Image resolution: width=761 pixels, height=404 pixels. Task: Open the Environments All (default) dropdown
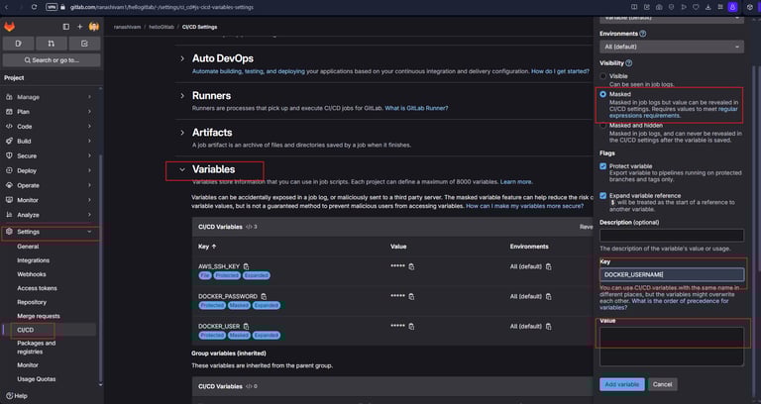(672, 47)
